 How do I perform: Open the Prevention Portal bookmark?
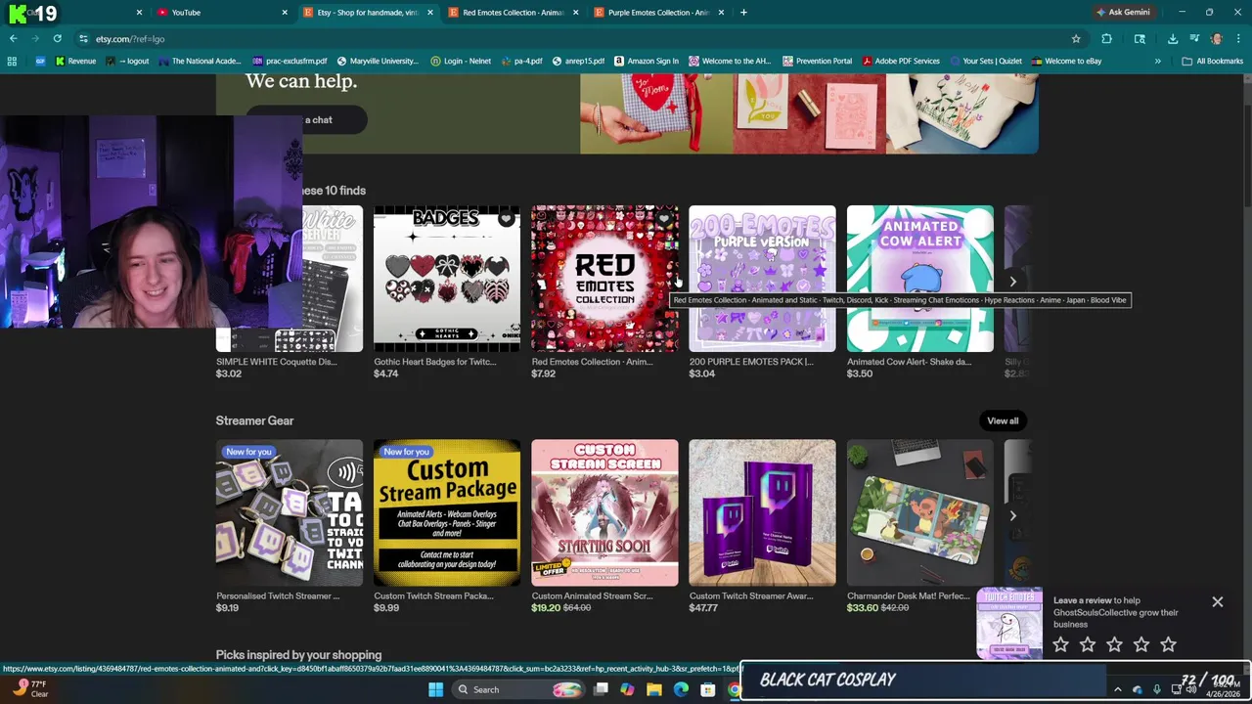[x=817, y=61]
